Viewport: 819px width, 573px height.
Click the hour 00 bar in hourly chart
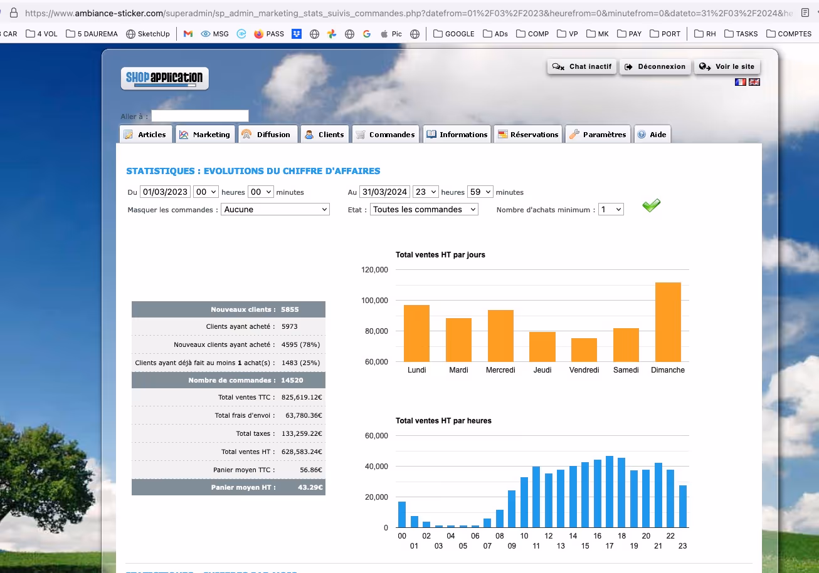click(x=402, y=514)
